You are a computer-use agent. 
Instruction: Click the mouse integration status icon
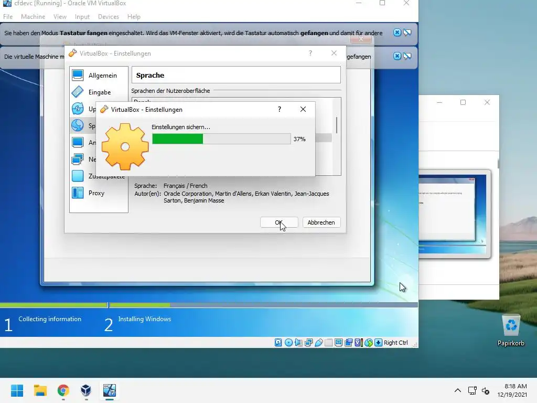click(x=369, y=342)
